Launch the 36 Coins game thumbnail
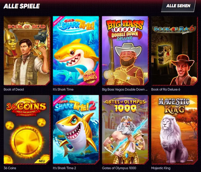 (27, 129)
